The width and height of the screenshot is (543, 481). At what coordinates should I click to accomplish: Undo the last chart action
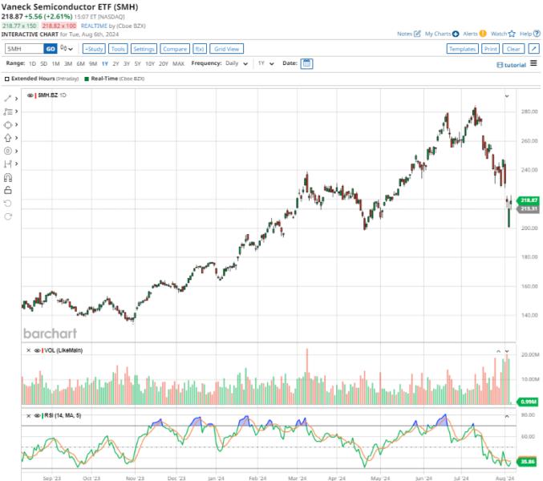7,203
